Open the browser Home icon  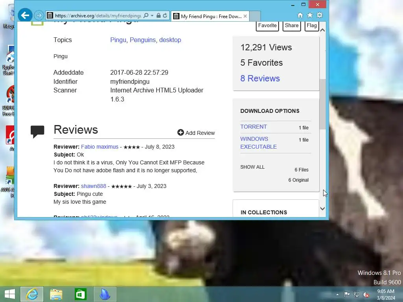tap(300, 15)
